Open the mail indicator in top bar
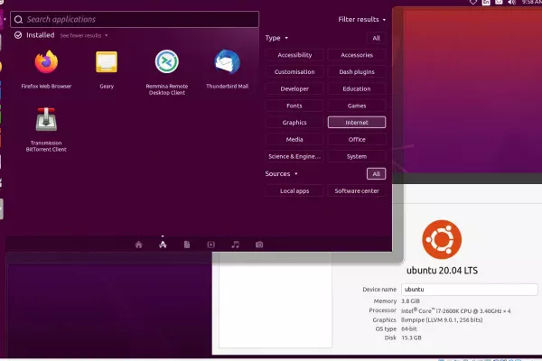Screen dimensions: 542x361 point(499,2)
